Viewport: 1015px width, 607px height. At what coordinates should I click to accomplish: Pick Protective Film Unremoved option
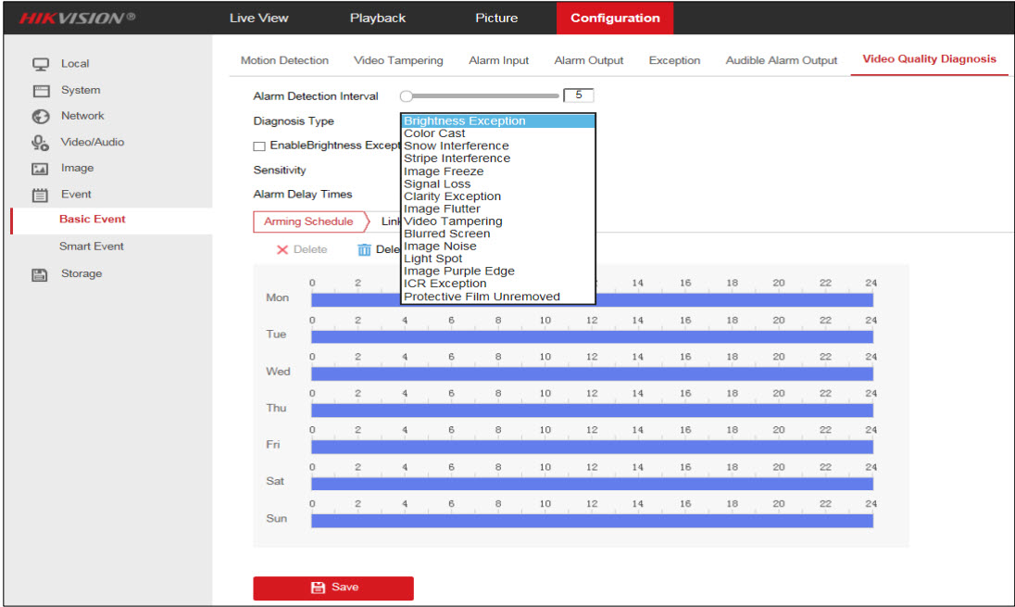click(482, 297)
